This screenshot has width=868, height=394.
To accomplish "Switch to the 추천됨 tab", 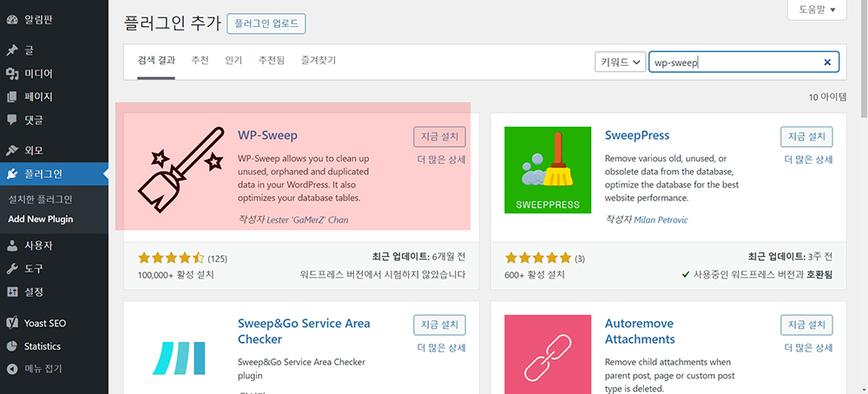I will [271, 61].
